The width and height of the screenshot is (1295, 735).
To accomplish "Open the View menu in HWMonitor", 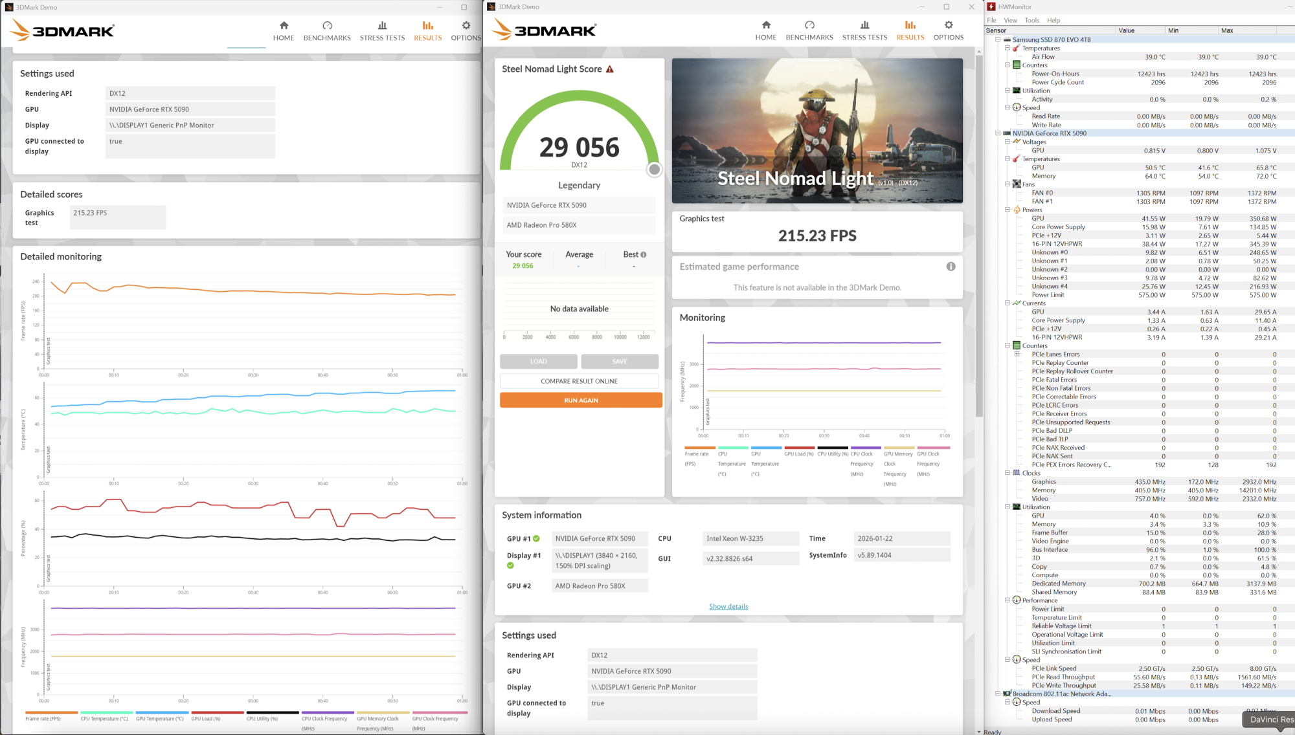I will click(x=1010, y=20).
